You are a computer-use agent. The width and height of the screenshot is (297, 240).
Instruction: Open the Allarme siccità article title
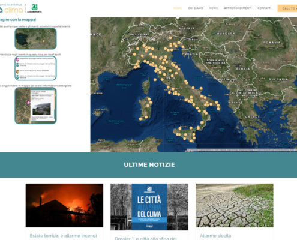click(215, 236)
